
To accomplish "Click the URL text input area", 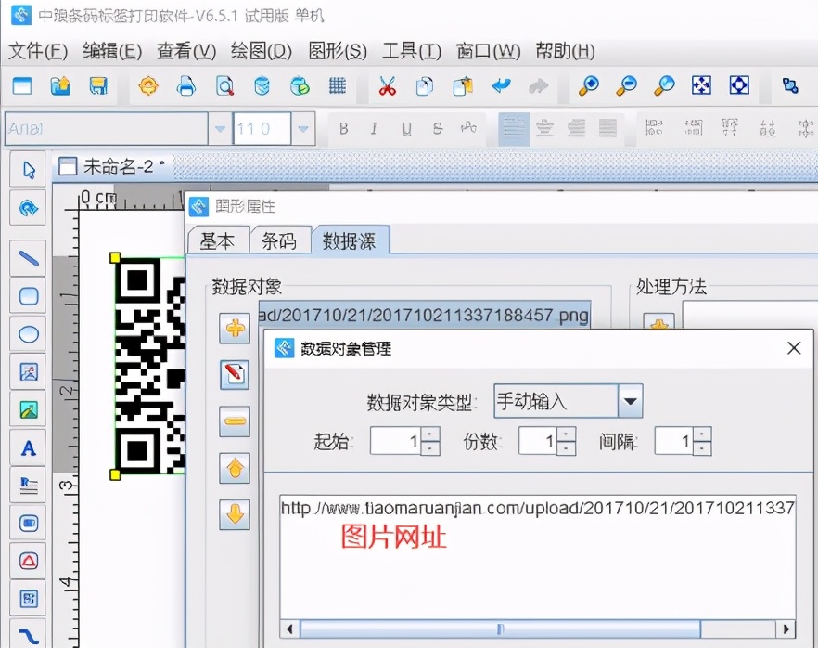I will 537,557.
